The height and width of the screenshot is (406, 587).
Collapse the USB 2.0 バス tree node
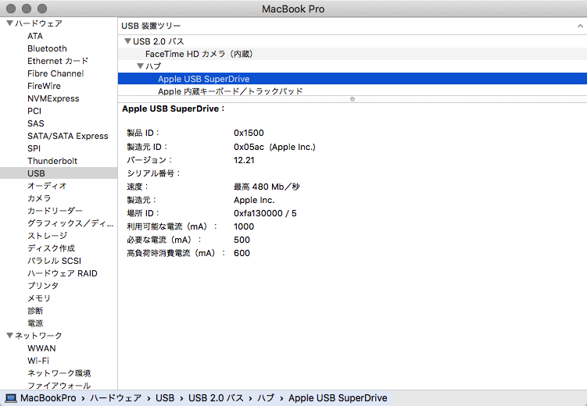(x=127, y=41)
